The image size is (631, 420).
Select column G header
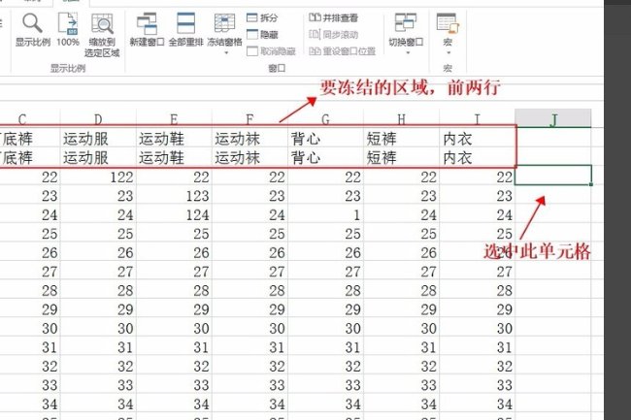click(325, 119)
